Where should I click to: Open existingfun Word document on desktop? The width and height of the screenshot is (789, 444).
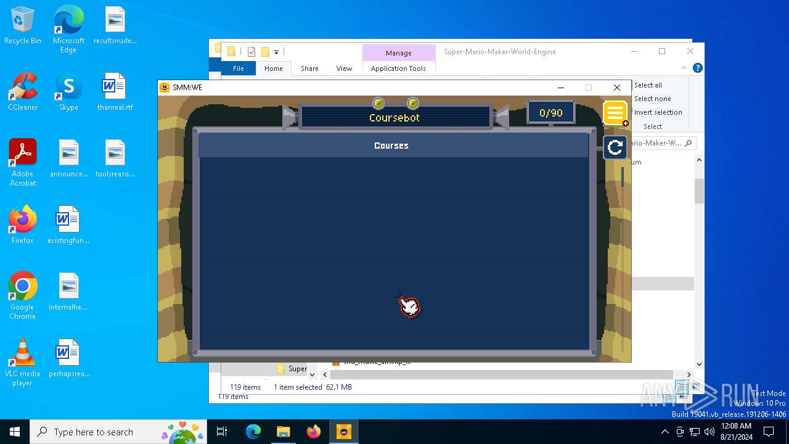(x=68, y=225)
